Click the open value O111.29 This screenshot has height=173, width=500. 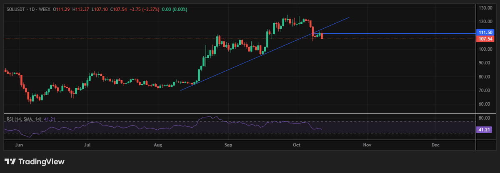tap(62, 9)
